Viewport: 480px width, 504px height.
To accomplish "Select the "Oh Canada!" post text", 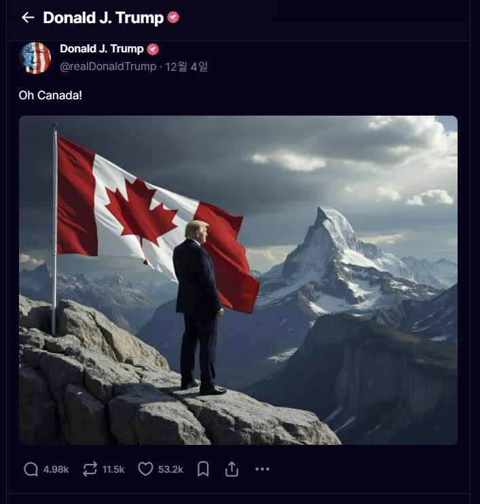I will click(x=50, y=95).
